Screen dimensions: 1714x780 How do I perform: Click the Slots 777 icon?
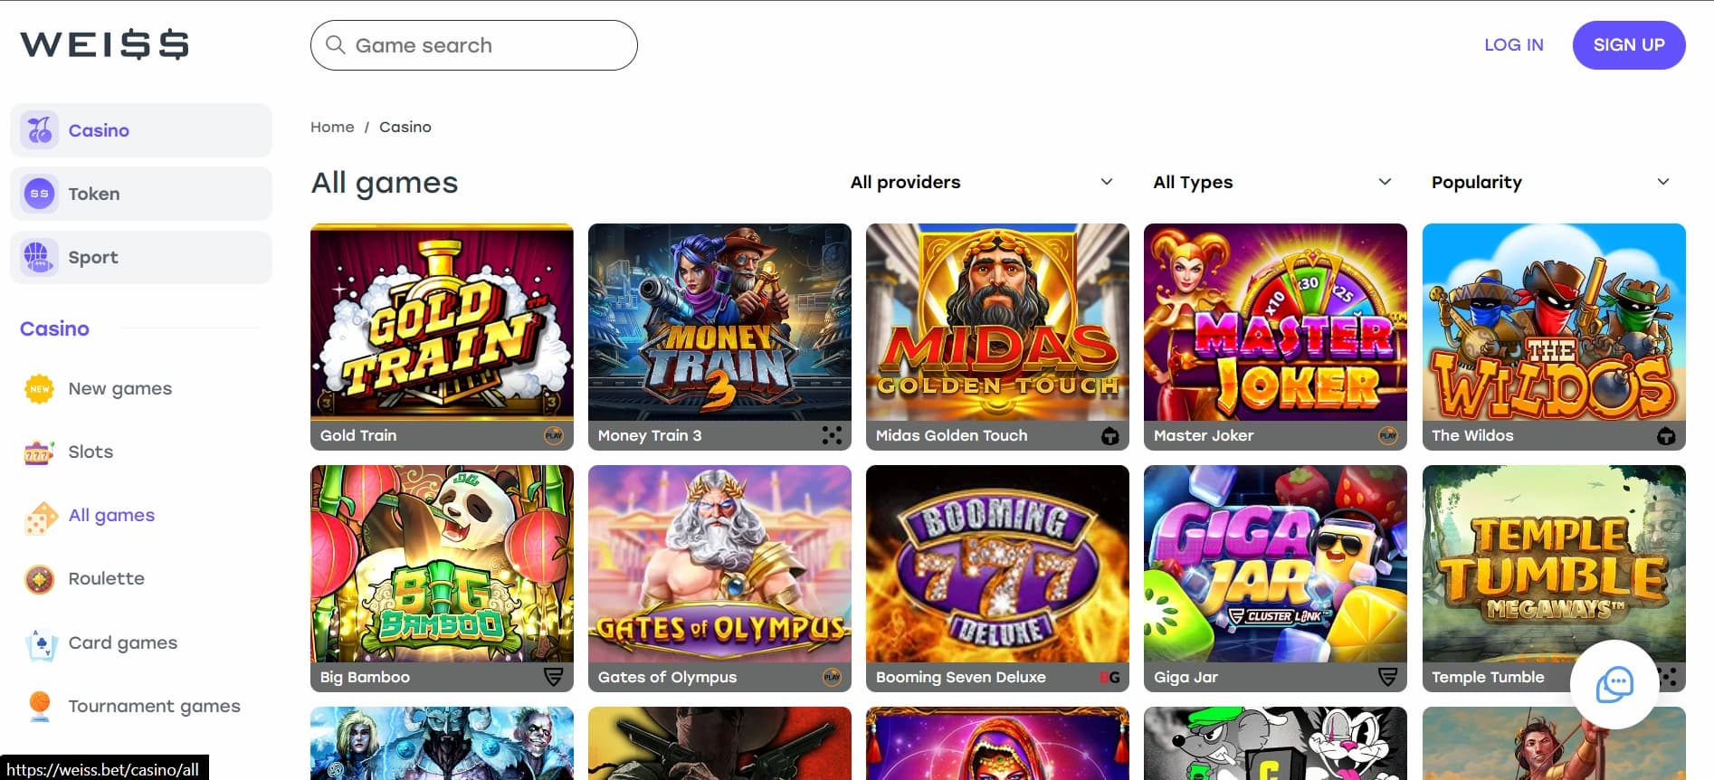[39, 452]
